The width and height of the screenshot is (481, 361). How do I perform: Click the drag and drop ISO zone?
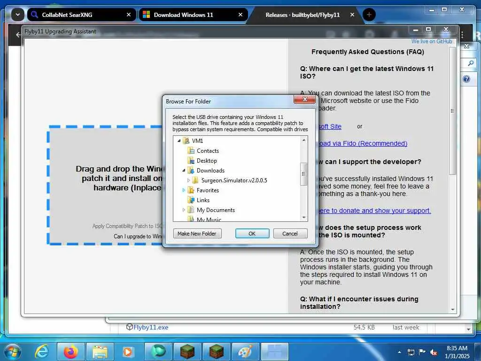[x=105, y=185]
